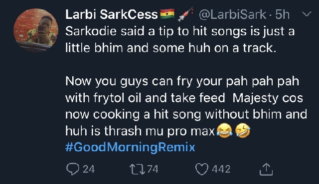Open tweet via the 'Sarkodie said a tip' paragraph
The height and width of the screenshot is (184, 319).
click(x=180, y=40)
